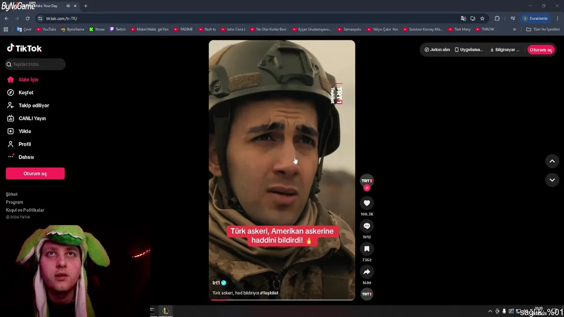The image size is (564, 317).
Task: Click the microphone tray icon
Action: [x=504, y=311]
